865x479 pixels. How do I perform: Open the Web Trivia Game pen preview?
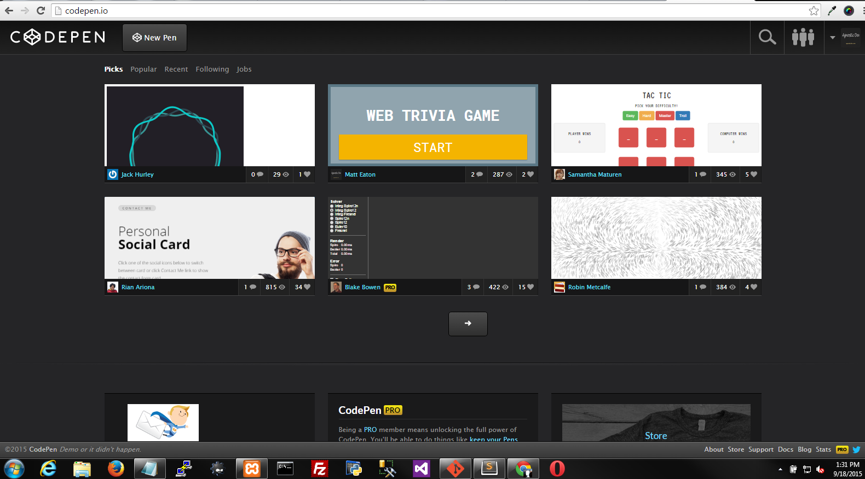433,125
